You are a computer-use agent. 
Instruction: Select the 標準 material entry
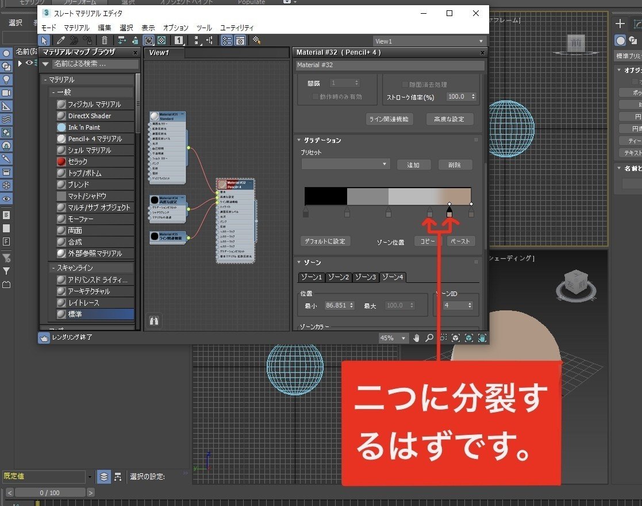coord(95,314)
